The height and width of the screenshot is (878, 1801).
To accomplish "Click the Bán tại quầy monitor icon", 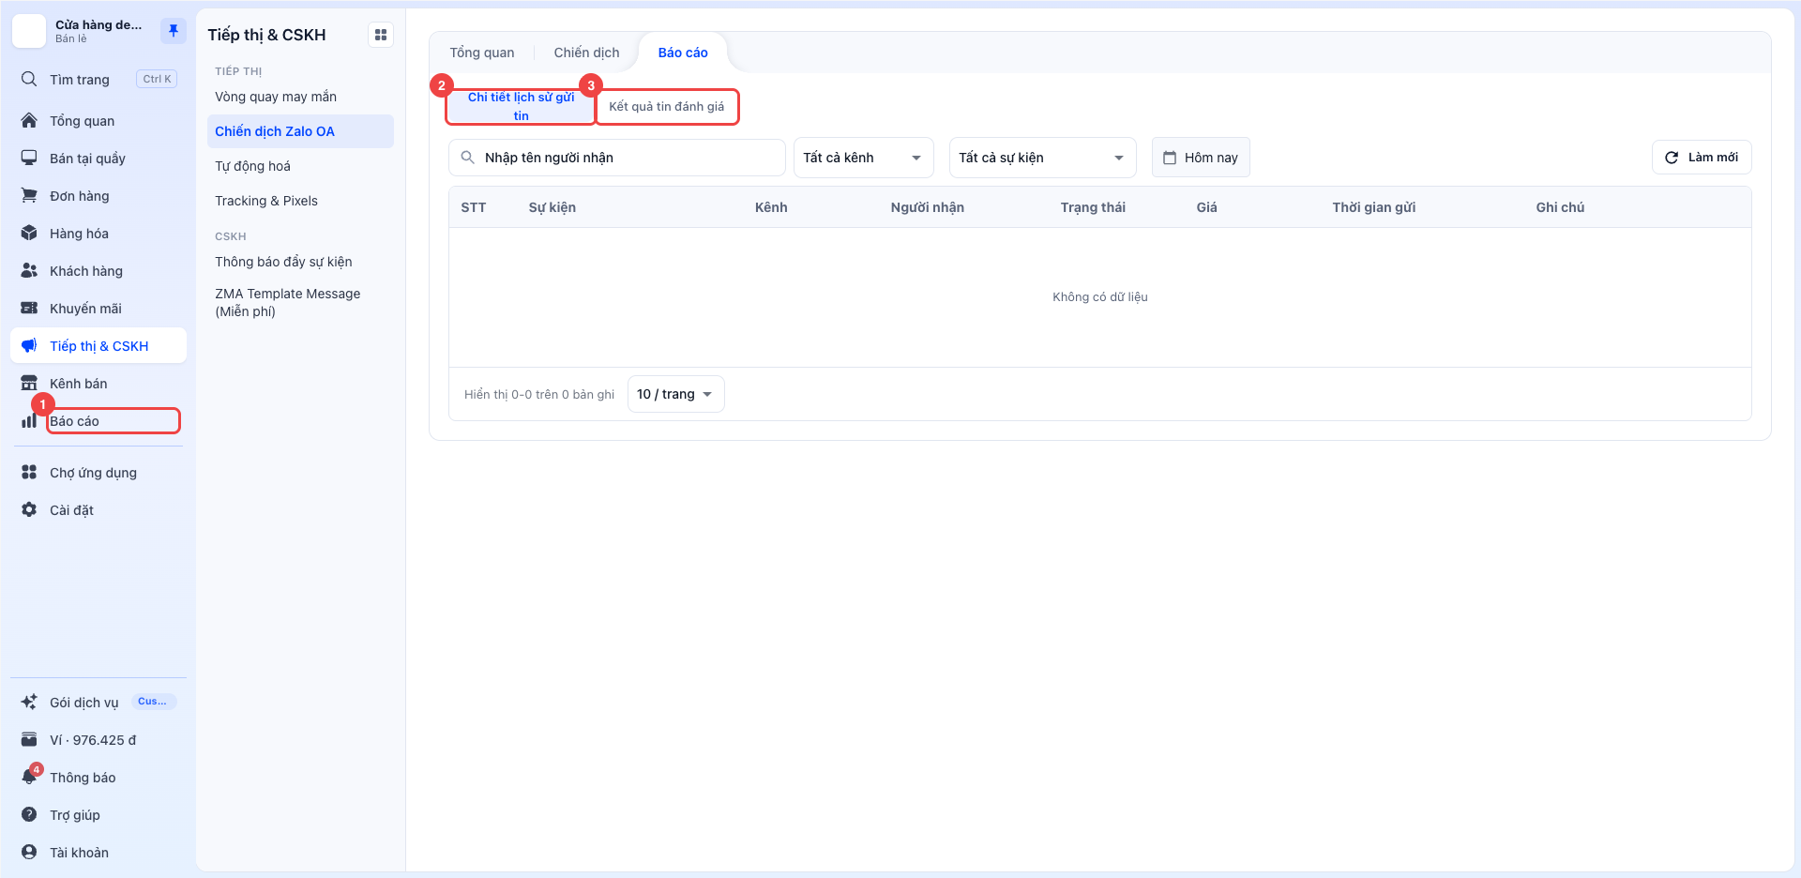I will pos(29,158).
